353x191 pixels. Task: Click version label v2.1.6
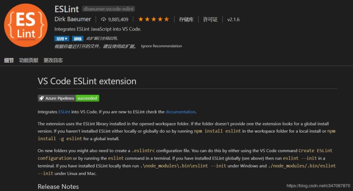pos(233,19)
